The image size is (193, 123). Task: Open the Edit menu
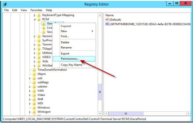(15, 10)
